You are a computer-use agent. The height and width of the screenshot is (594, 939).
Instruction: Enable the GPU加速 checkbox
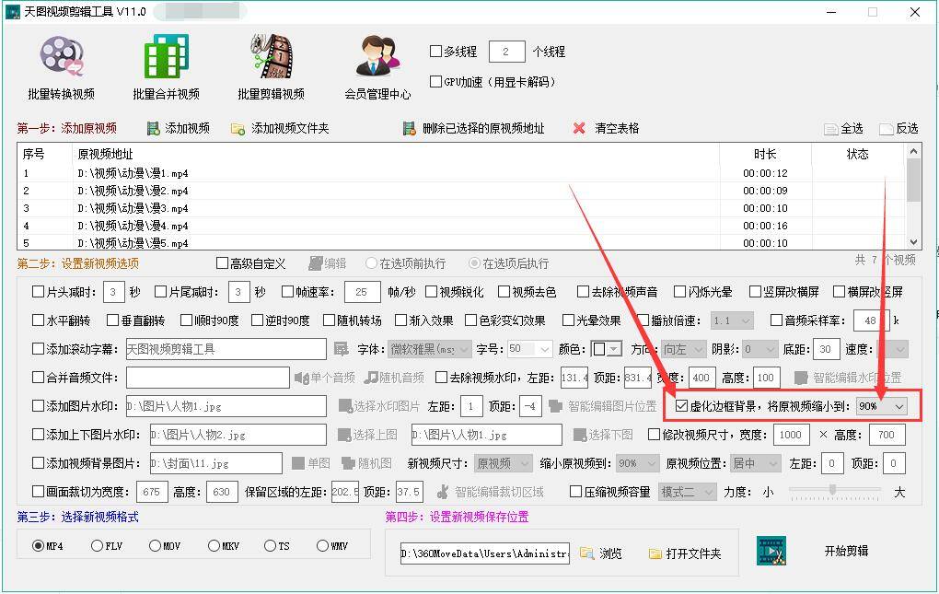(436, 81)
